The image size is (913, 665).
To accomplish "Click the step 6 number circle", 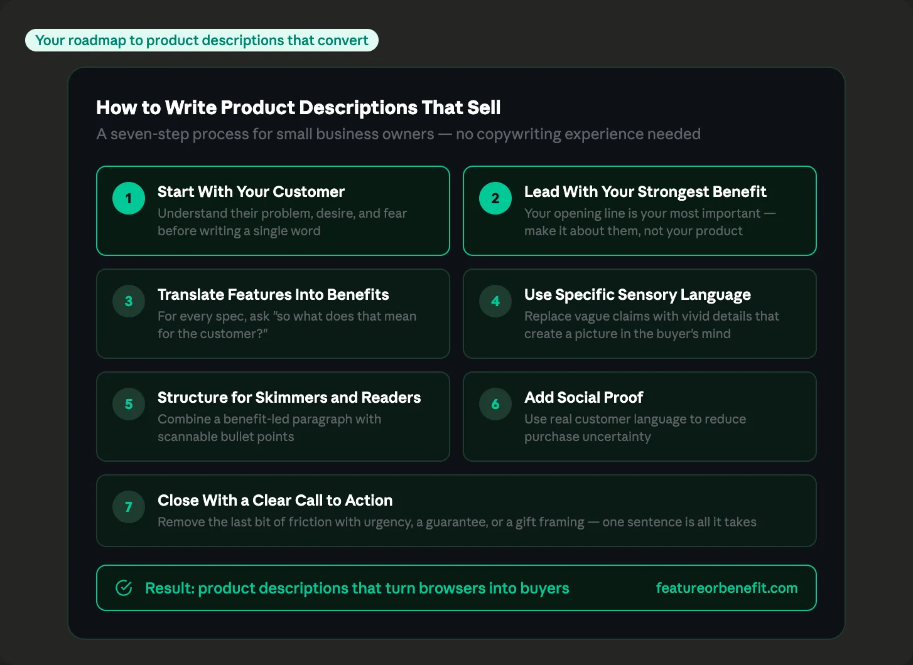I will 495,404.
